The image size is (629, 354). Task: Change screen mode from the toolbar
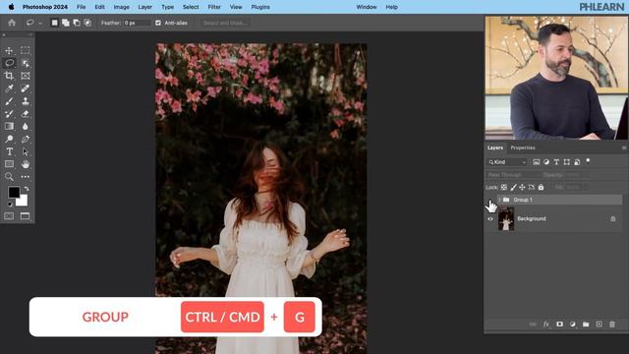tap(25, 216)
